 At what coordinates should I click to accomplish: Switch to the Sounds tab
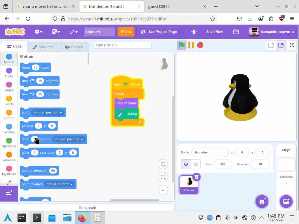74,47
